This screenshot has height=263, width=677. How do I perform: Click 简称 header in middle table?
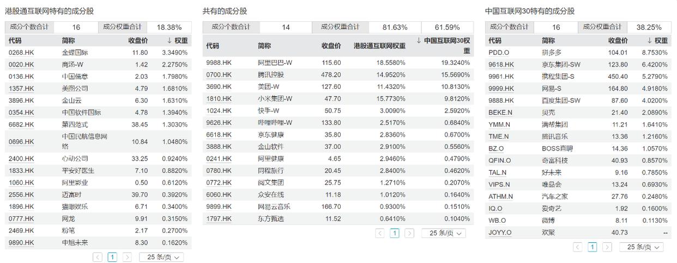[264, 46]
